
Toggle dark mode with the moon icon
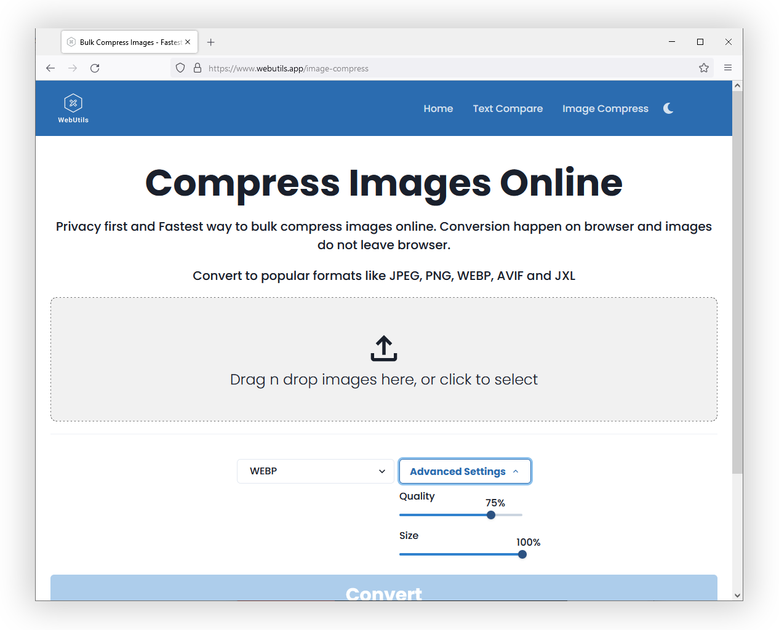(x=668, y=108)
